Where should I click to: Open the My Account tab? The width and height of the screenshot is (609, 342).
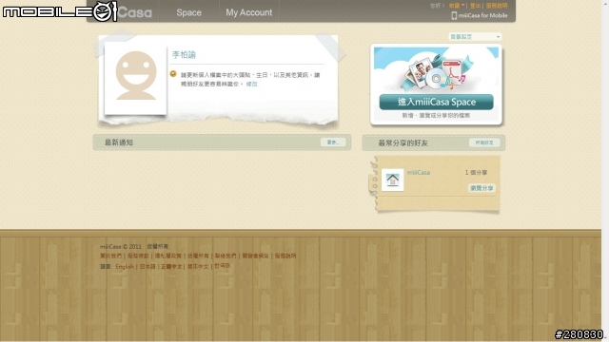pos(248,12)
